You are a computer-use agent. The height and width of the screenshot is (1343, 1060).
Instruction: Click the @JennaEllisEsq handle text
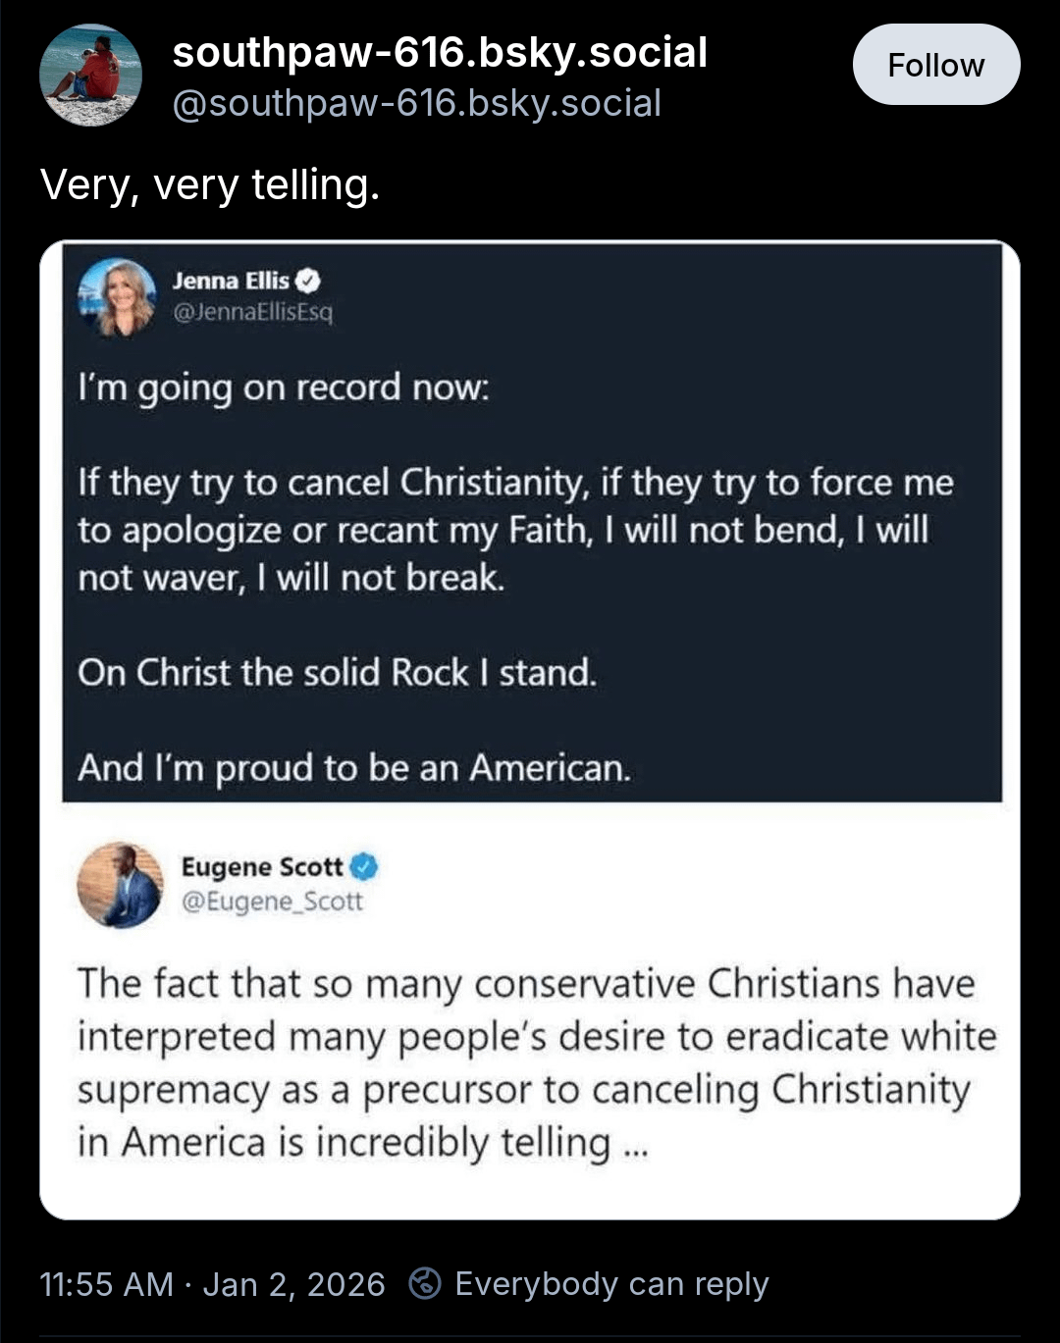[x=253, y=312]
